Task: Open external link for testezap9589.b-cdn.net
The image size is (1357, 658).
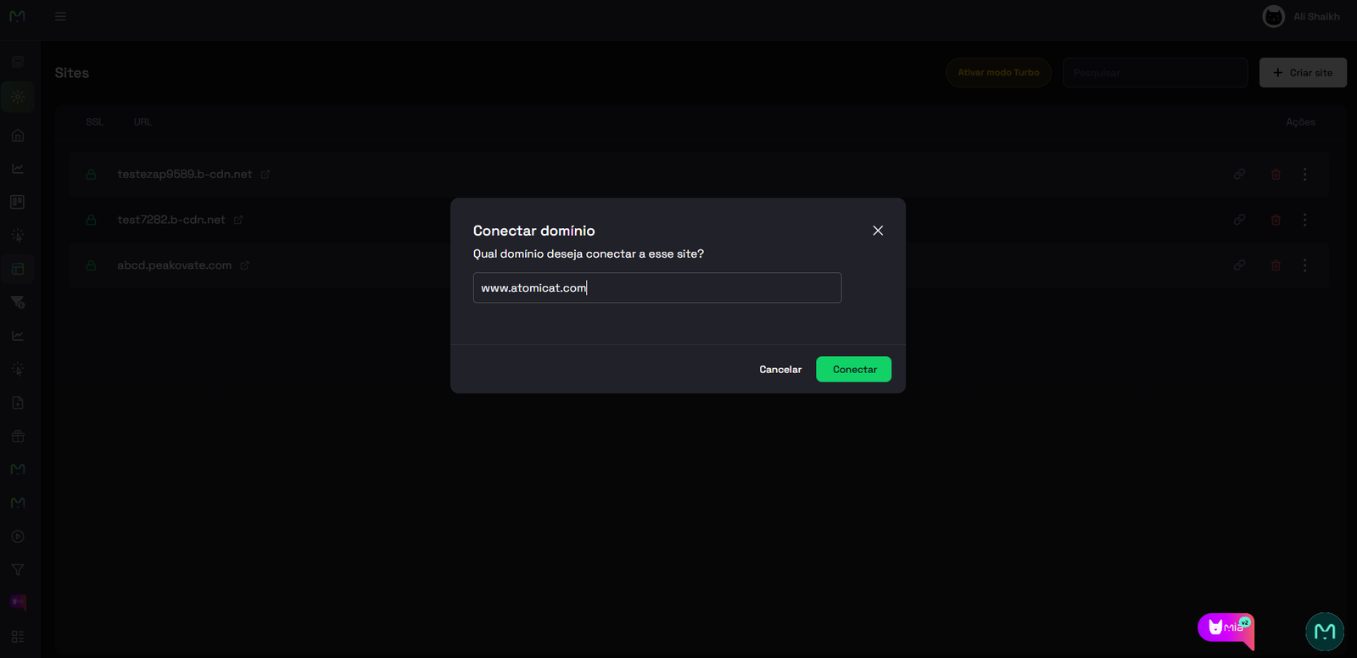Action: tap(265, 175)
